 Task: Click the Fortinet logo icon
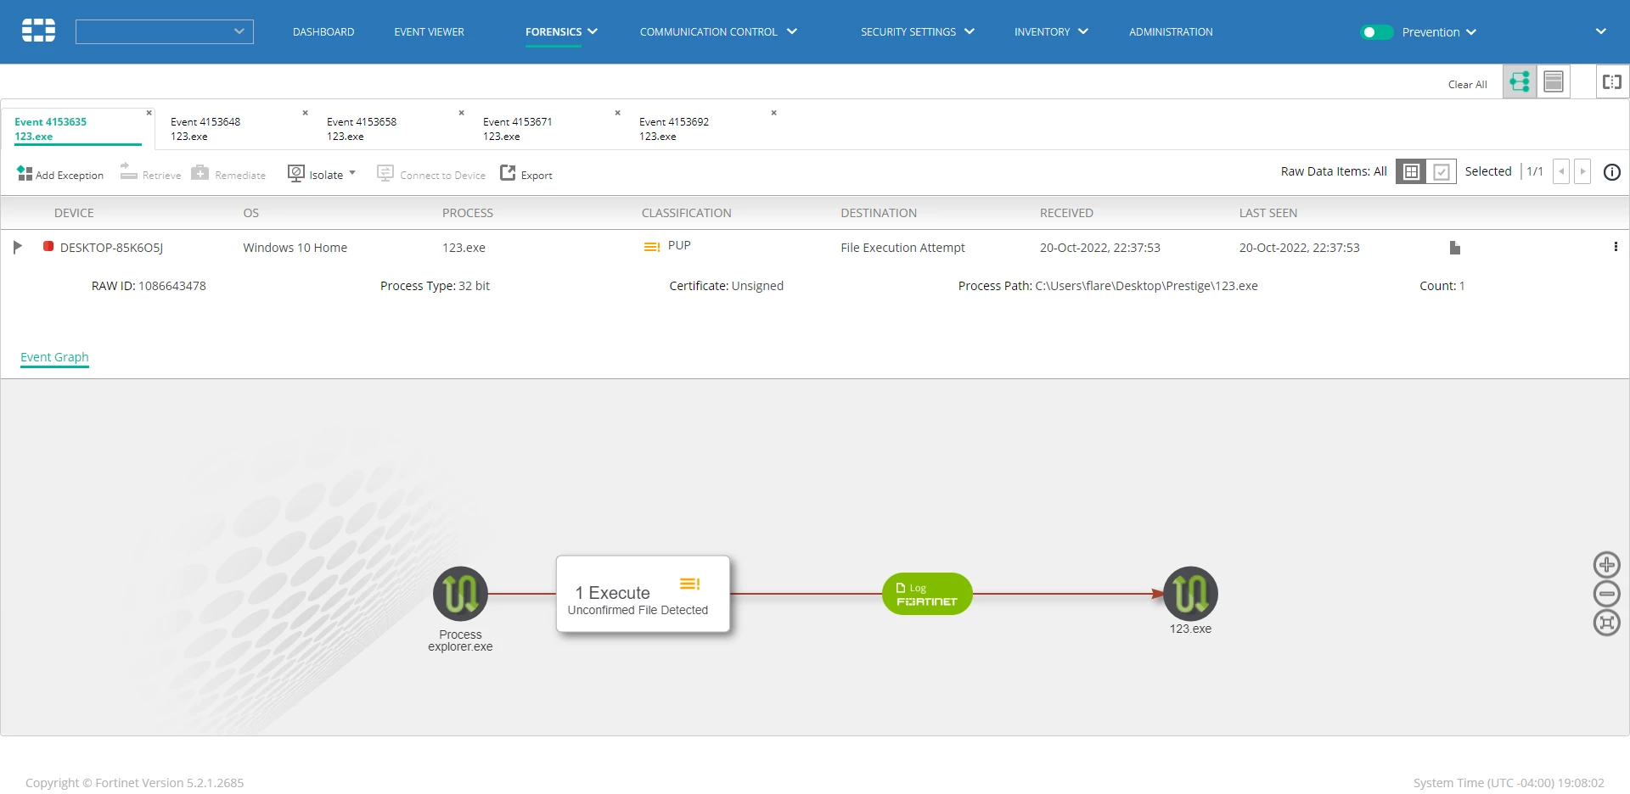[x=38, y=31]
